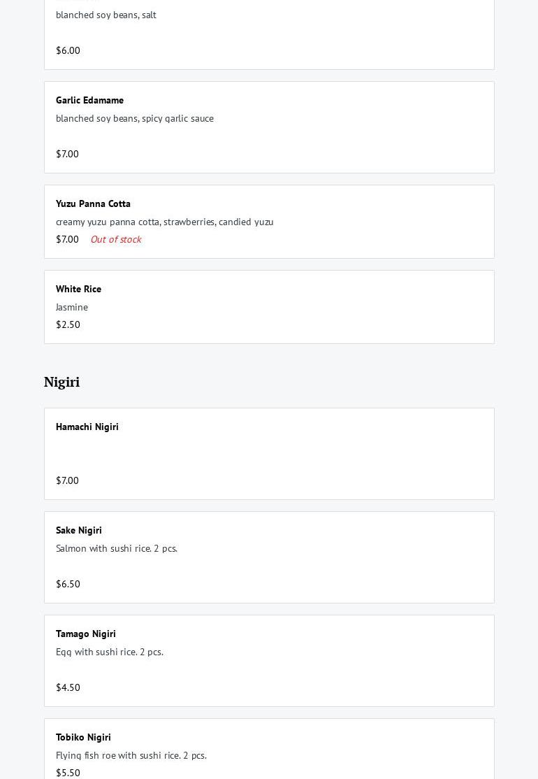Open the Hamachi Nigiri item
The image size is (538, 779).
pyautogui.click(x=87, y=427)
